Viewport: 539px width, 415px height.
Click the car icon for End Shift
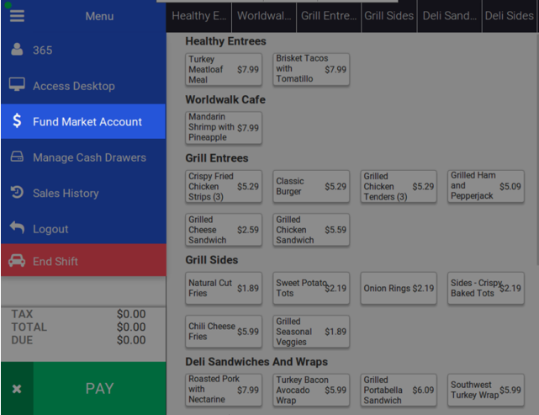(16, 262)
